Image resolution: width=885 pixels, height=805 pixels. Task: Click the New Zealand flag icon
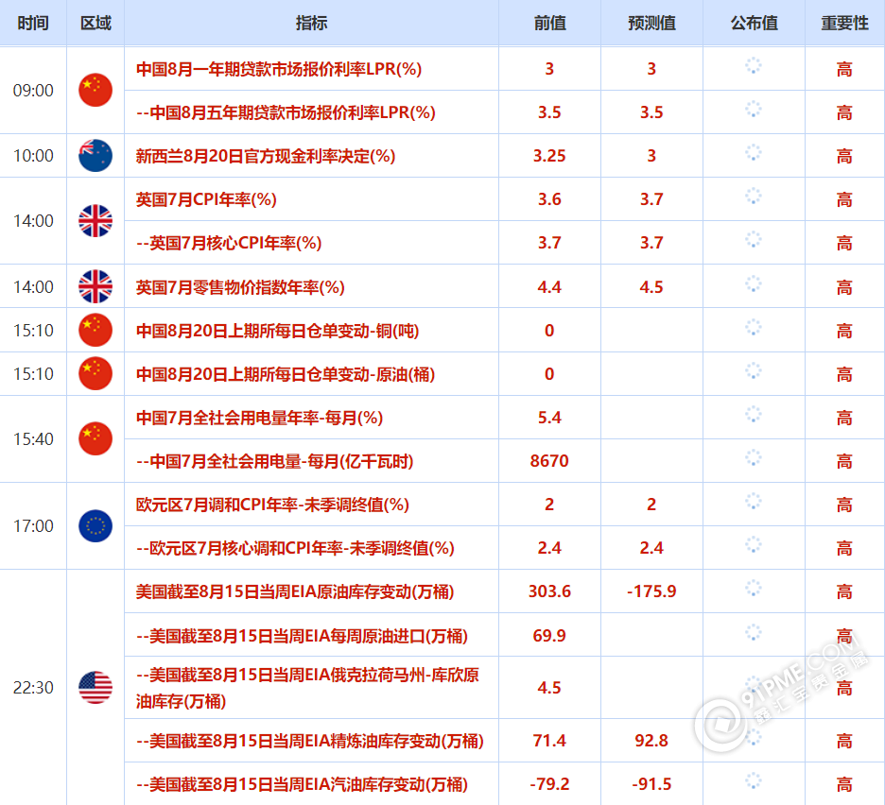tap(95, 155)
